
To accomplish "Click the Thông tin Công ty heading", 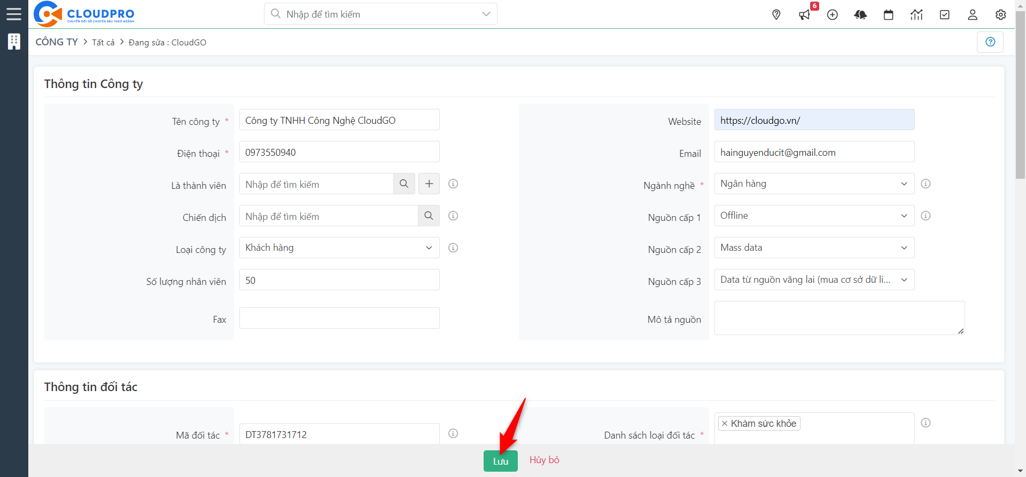I will point(94,84).
